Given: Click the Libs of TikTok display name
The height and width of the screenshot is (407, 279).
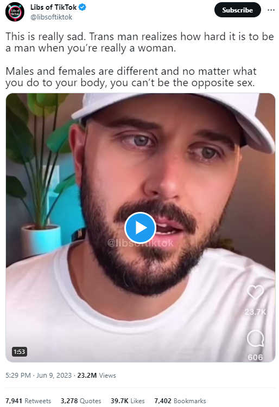Looking at the screenshot, I should [x=54, y=7].
